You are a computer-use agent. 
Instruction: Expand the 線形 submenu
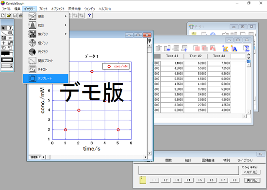46,16
